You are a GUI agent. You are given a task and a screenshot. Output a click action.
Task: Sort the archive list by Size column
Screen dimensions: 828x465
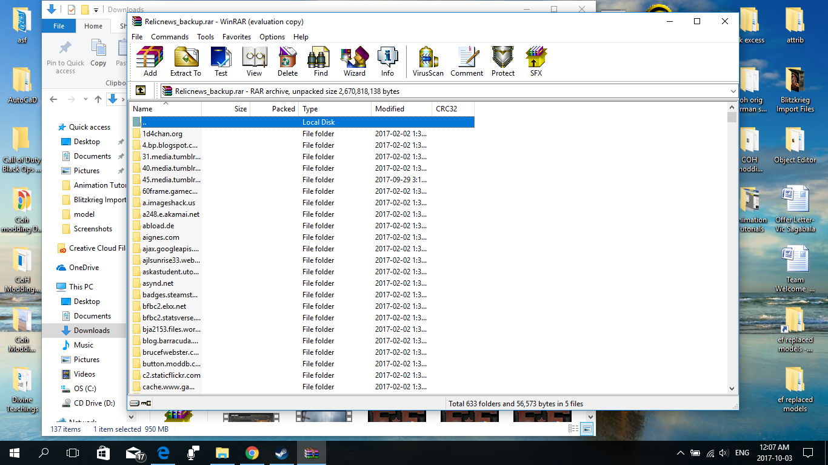[225, 109]
